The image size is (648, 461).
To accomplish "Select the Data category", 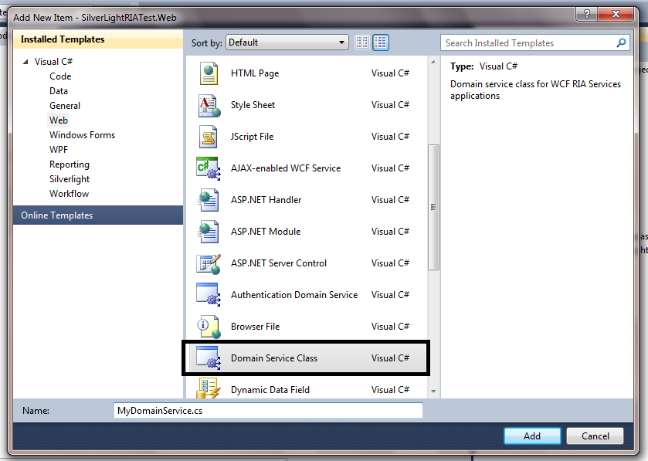I will 59,91.
